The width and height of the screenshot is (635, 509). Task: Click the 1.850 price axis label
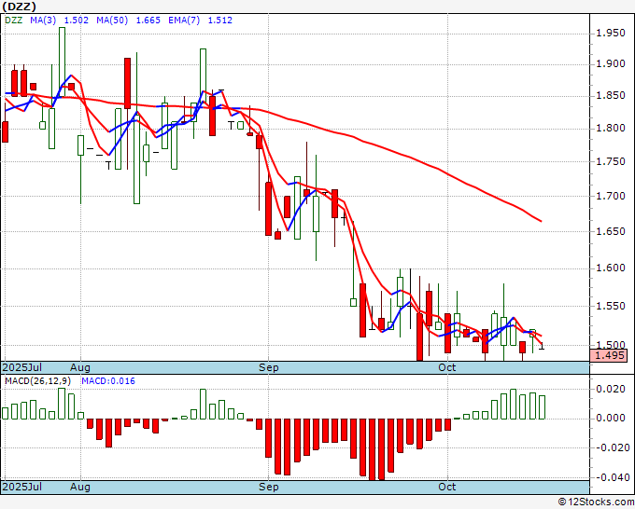(611, 96)
